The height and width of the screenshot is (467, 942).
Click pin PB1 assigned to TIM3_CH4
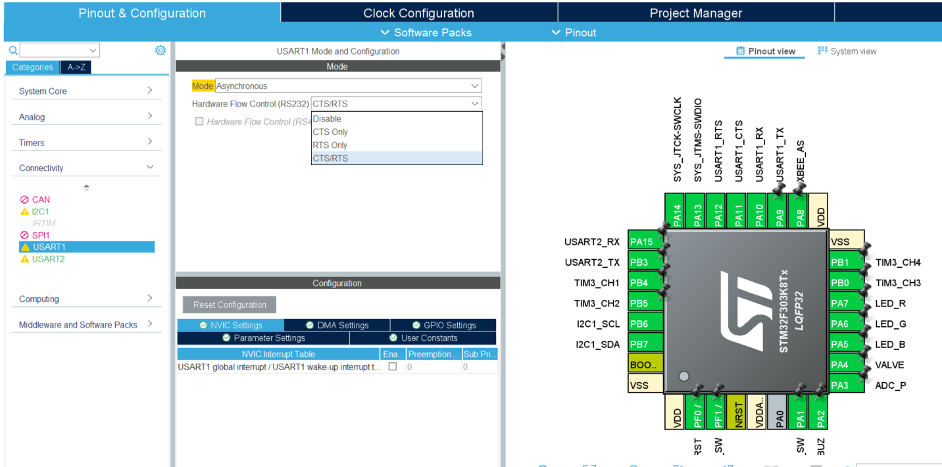847,262
